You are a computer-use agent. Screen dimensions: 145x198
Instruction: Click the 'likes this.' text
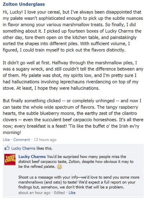tap(44, 148)
